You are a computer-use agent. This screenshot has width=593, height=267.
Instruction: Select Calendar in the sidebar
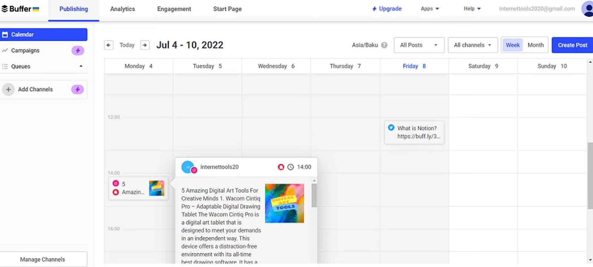[x=44, y=34]
